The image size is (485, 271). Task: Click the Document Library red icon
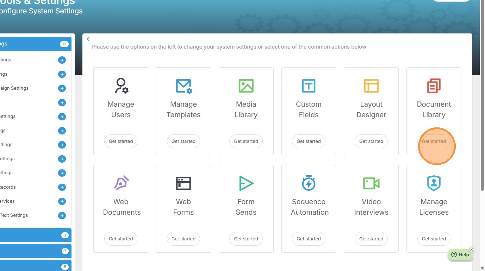[434, 86]
